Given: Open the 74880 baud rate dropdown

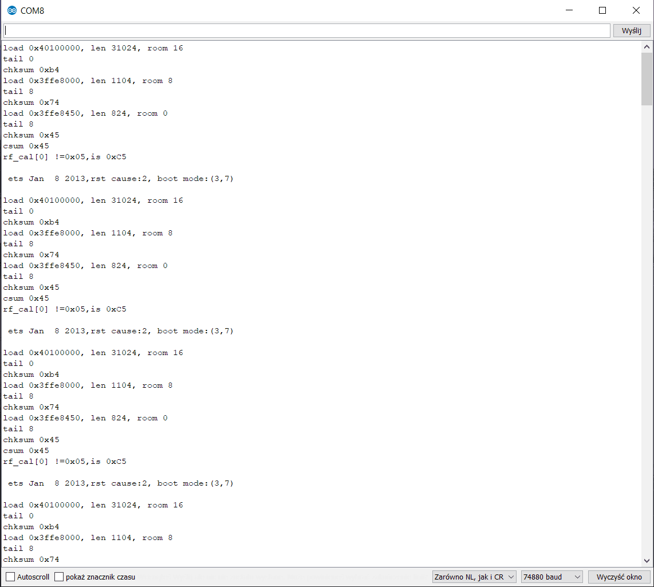Looking at the screenshot, I should point(552,577).
